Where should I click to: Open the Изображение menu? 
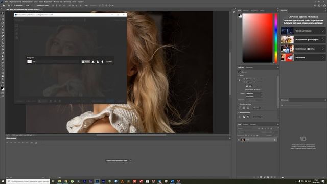coord(27,2)
